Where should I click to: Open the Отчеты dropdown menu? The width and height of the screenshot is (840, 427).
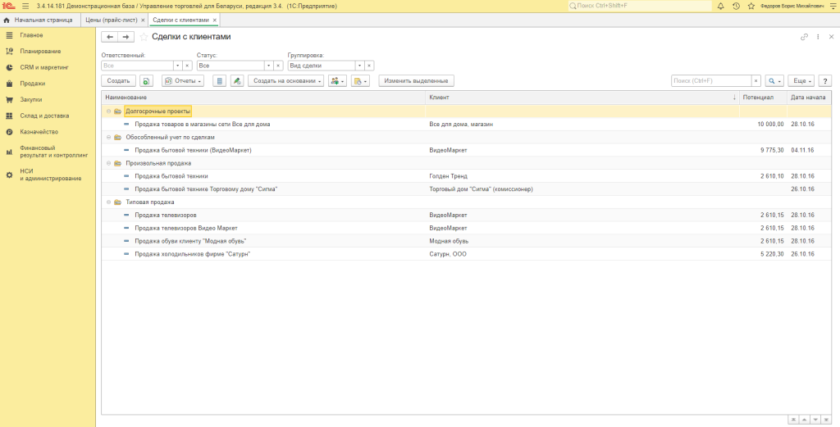click(183, 81)
